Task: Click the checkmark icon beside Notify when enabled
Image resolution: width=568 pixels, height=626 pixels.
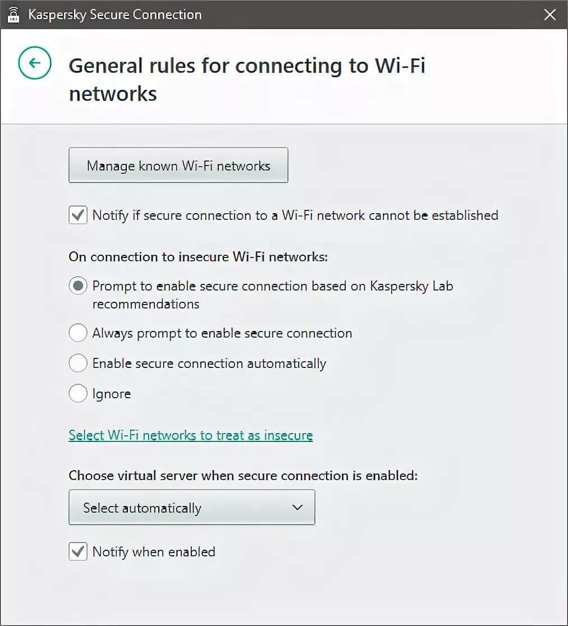Action: click(78, 552)
